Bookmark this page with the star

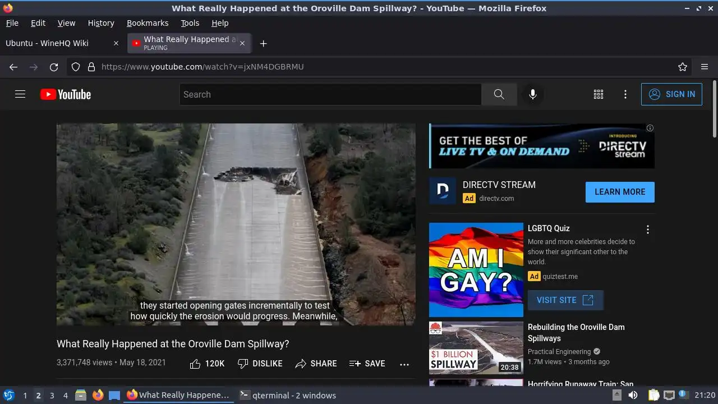tap(683, 67)
